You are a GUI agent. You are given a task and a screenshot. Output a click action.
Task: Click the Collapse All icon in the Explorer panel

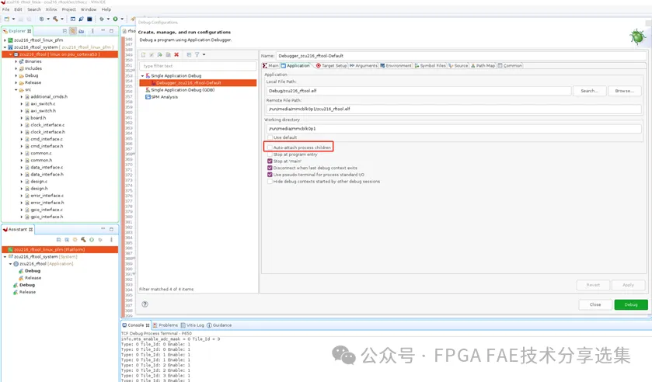click(65, 31)
